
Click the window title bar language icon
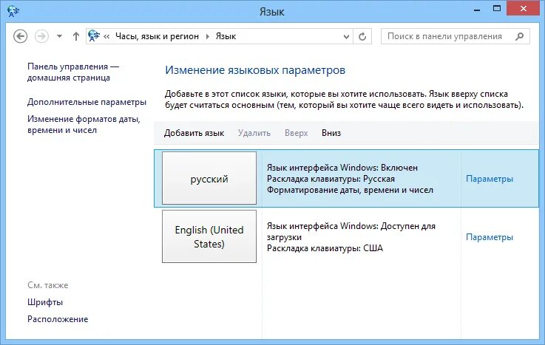point(13,12)
